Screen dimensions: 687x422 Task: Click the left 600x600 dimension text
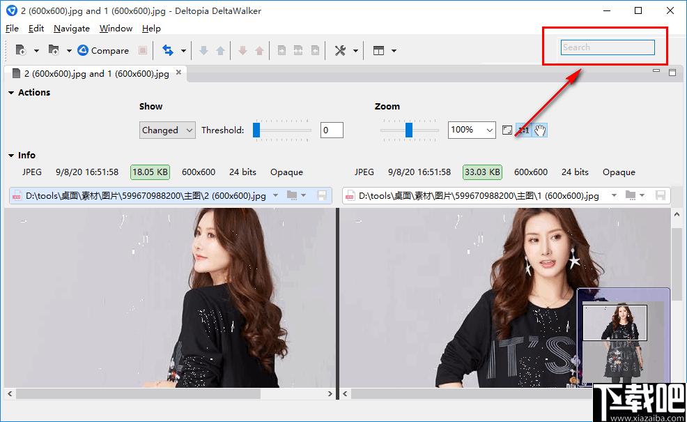[199, 172]
